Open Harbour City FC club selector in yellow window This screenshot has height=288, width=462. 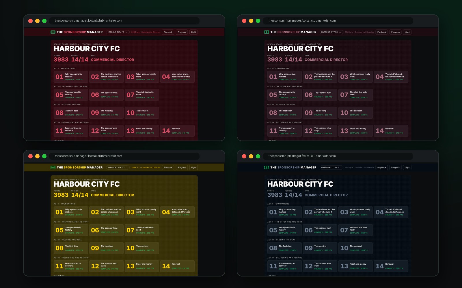(117, 167)
